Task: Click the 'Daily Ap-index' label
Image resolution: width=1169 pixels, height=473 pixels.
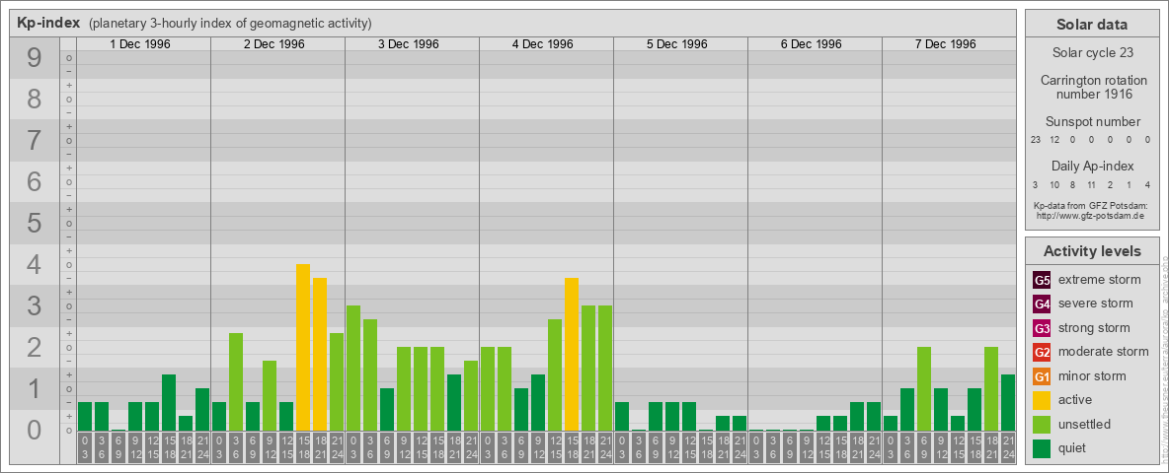Action: coord(1091,166)
